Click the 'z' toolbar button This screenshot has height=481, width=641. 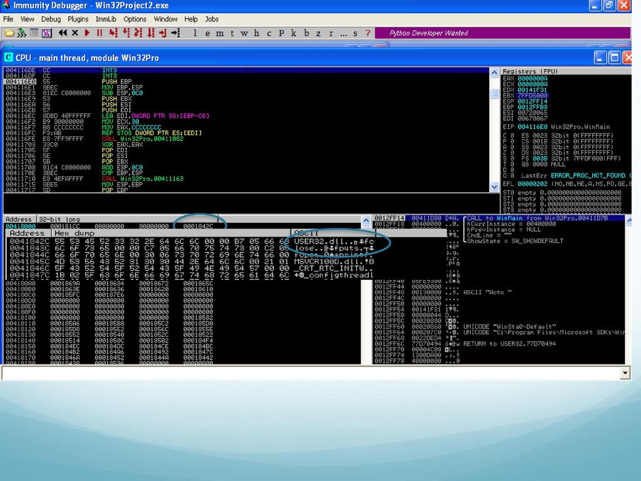(x=318, y=33)
